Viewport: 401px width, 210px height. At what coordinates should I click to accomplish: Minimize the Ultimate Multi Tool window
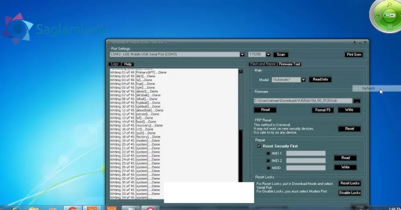[360, 42]
